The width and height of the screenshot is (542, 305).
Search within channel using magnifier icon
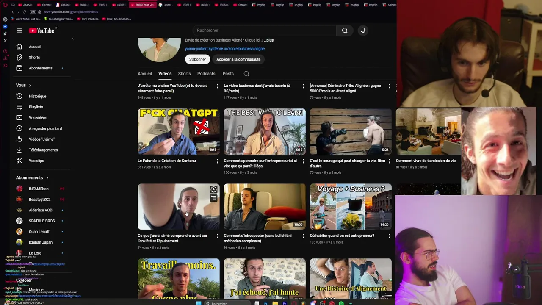coord(246,73)
